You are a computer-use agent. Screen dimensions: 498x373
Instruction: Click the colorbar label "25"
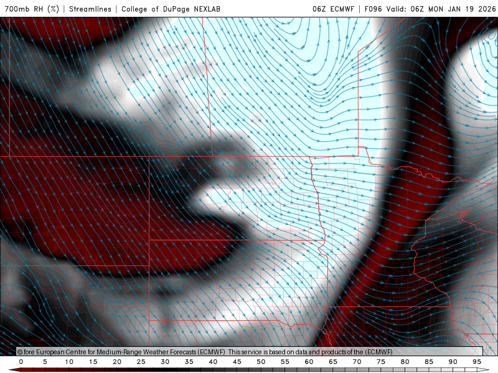(141, 362)
